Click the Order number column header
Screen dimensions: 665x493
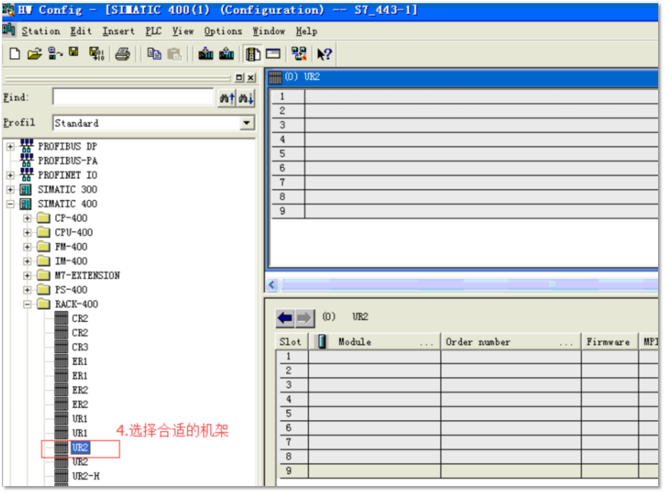pyautogui.click(x=511, y=342)
